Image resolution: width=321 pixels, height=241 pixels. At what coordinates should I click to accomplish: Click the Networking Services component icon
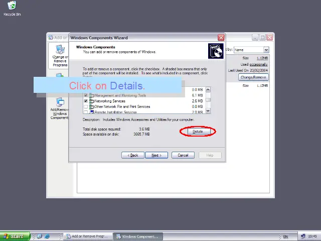[92, 101]
